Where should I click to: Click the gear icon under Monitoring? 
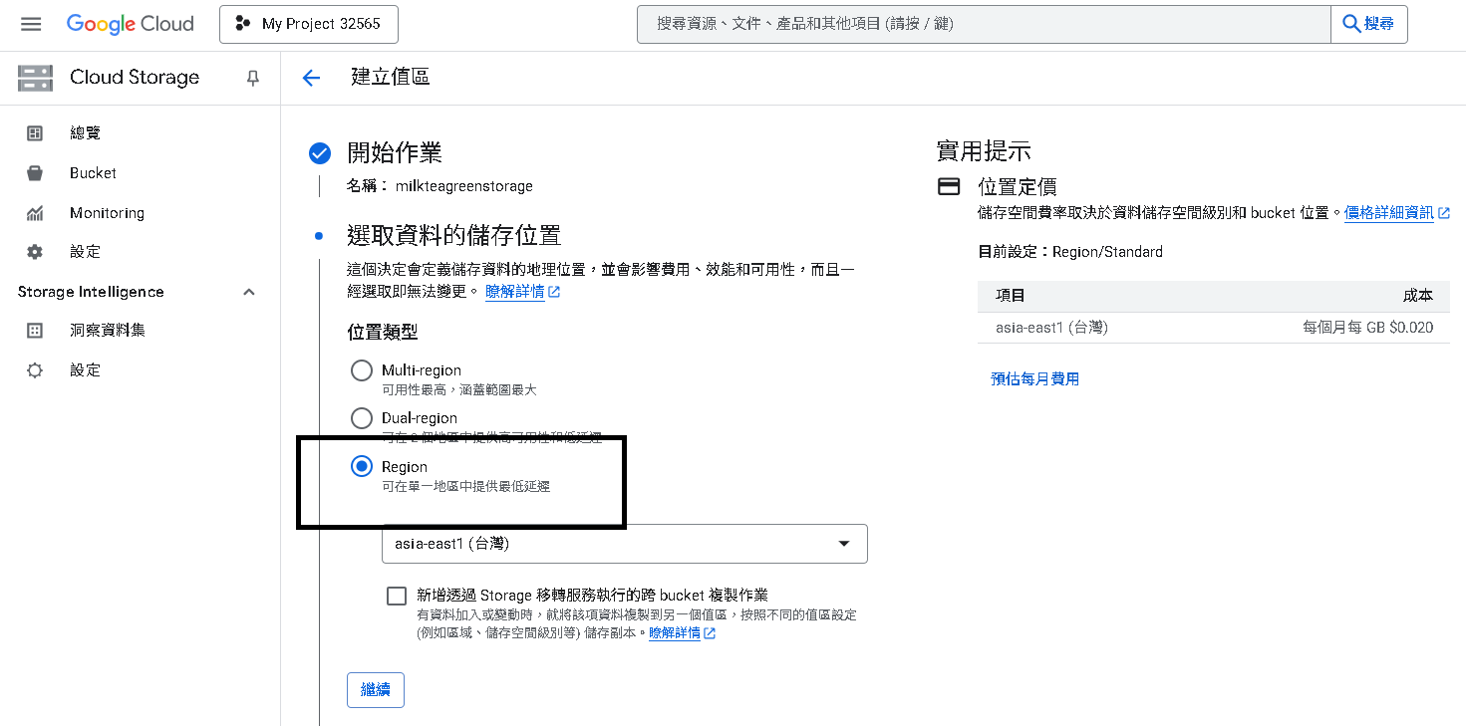click(x=35, y=252)
